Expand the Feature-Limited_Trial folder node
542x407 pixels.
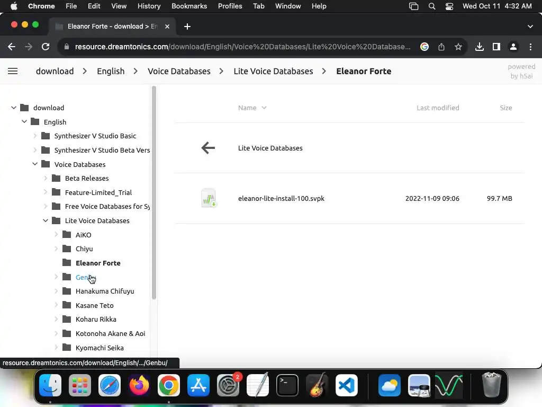(46, 192)
